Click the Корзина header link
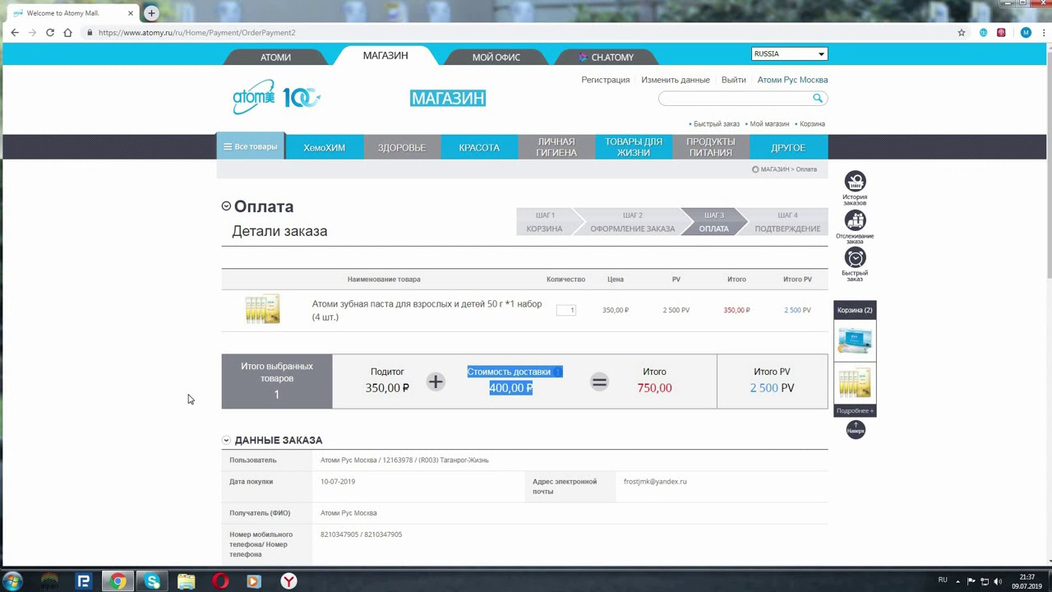This screenshot has width=1052, height=592. coord(812,124)
